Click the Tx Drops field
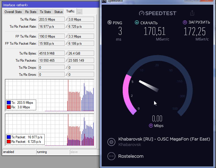This screenshot has width=216, height=168. (51, 68)
